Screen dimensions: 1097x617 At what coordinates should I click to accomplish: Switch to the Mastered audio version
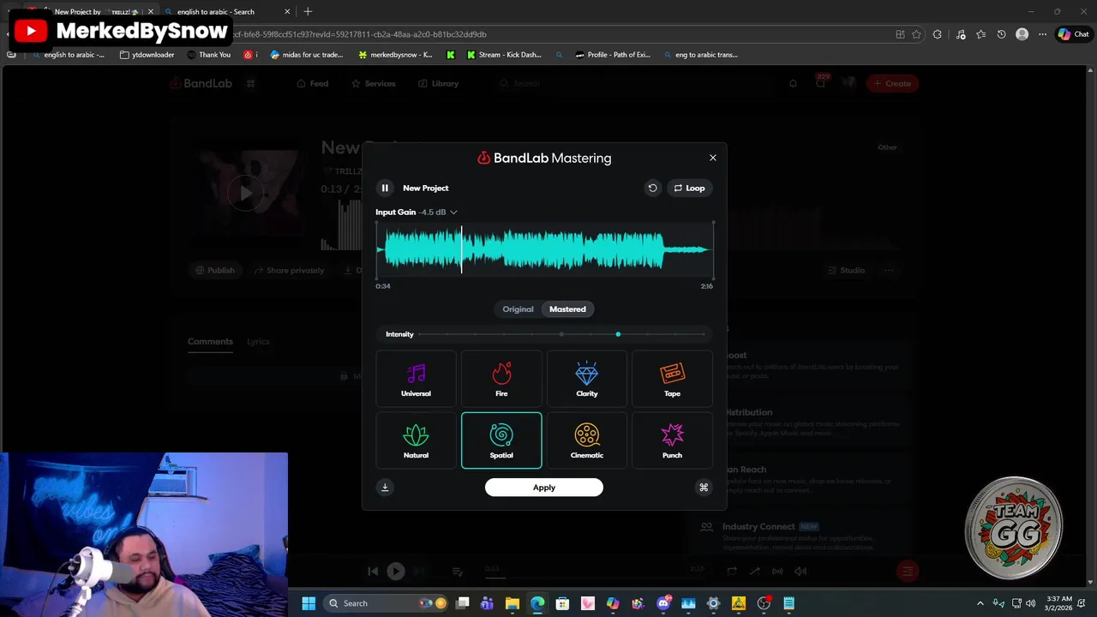tap(567, 309)
